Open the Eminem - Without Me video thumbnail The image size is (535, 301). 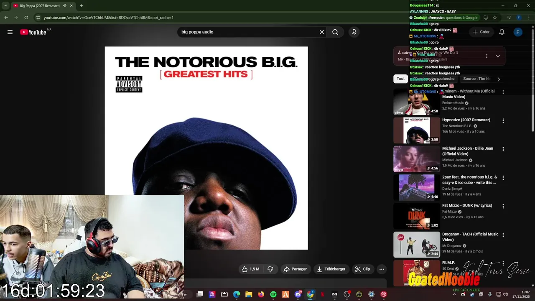[x=417, y=102]
